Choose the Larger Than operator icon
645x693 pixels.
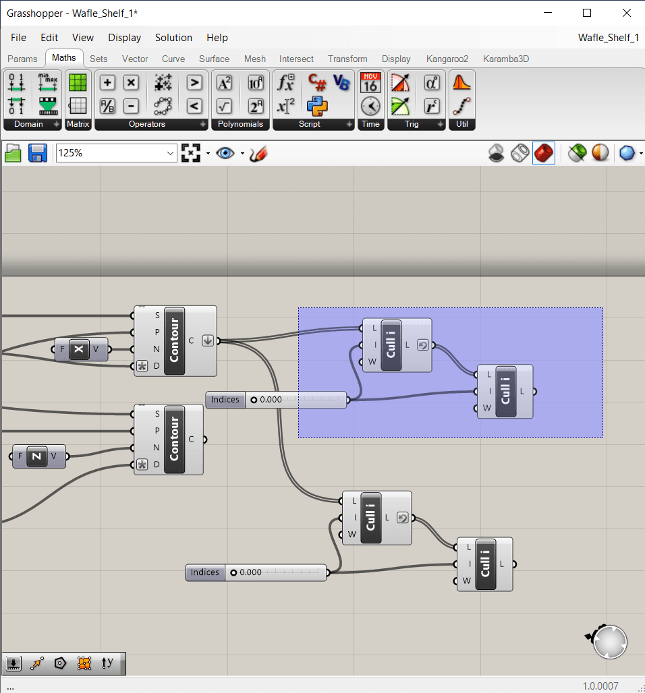194,82
